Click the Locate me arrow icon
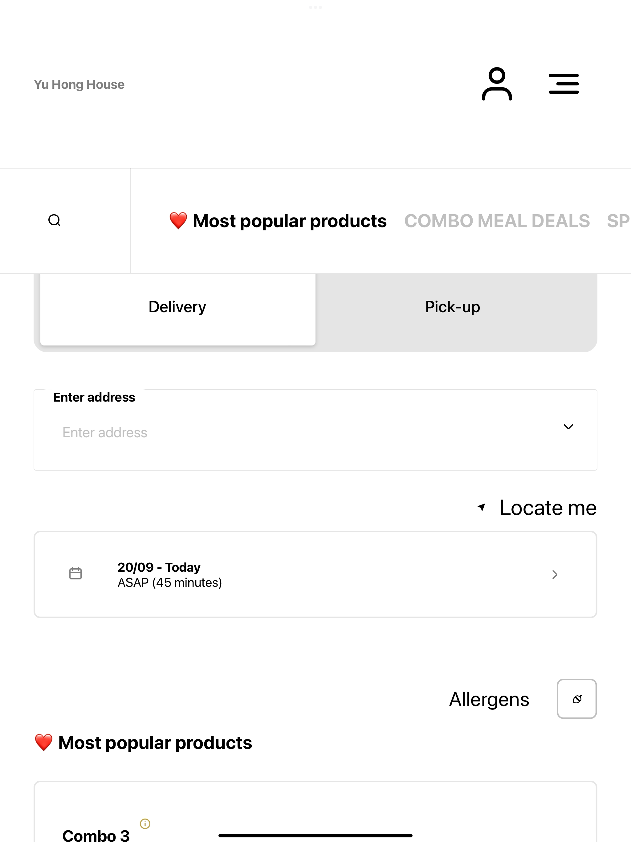The width and height of the screenshot is (631, 842). (482, 507)
